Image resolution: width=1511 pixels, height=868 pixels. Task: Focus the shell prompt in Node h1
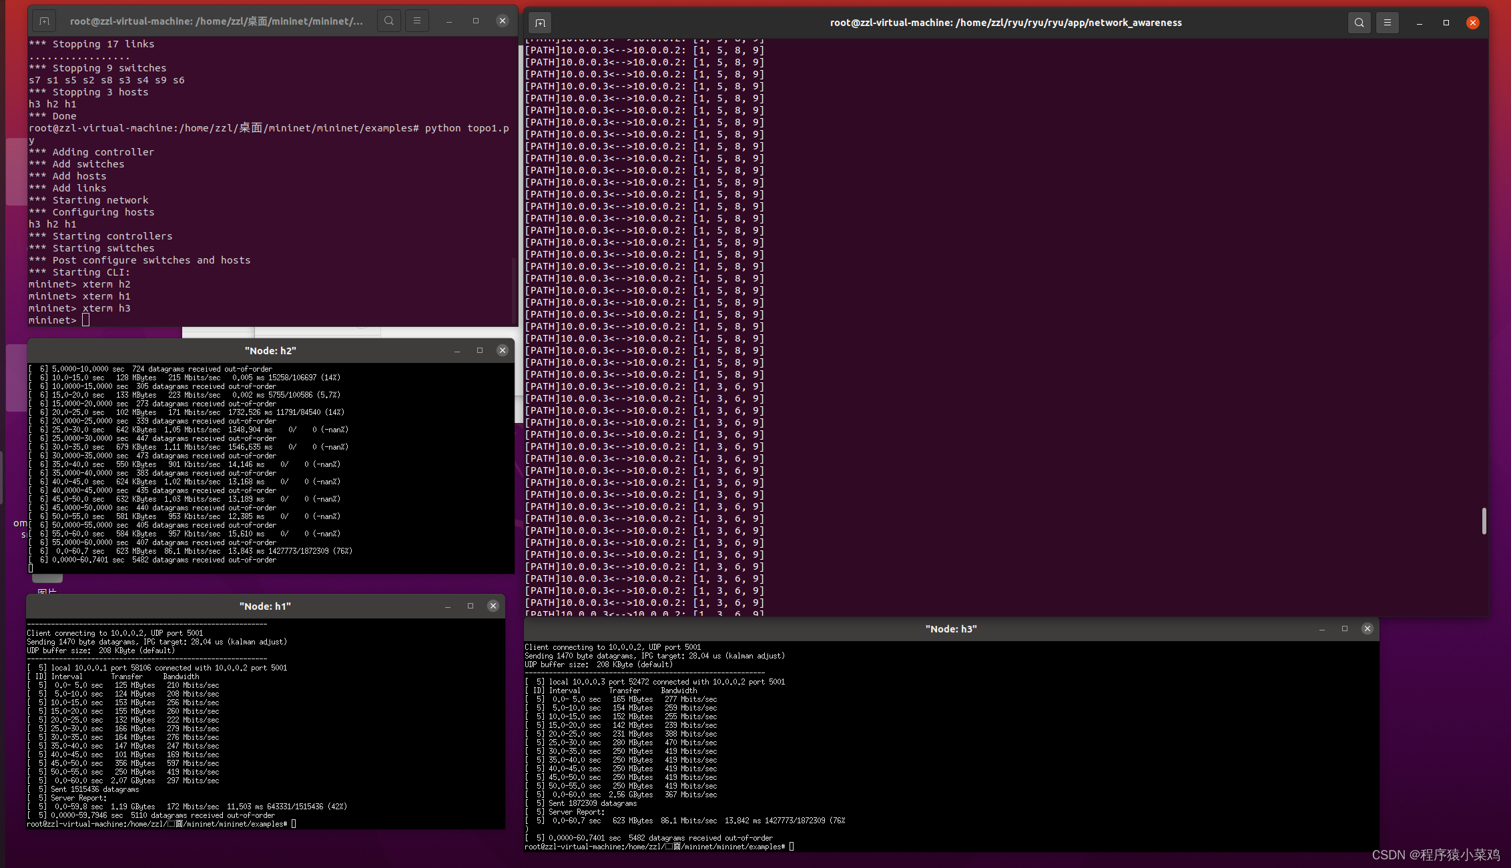[x=294, y=824]
